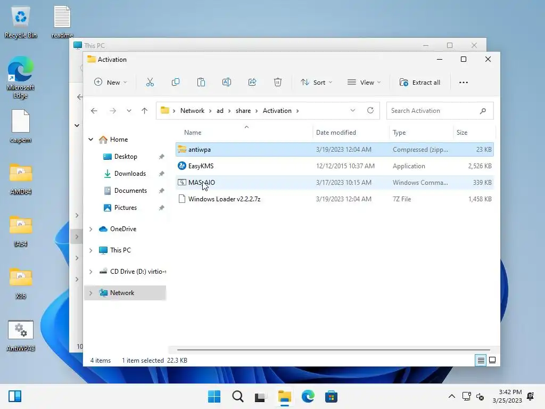The image size is (545, 409).
Task: Click 'Activation' in the address breadcrumb
Action: click(277, 111)
